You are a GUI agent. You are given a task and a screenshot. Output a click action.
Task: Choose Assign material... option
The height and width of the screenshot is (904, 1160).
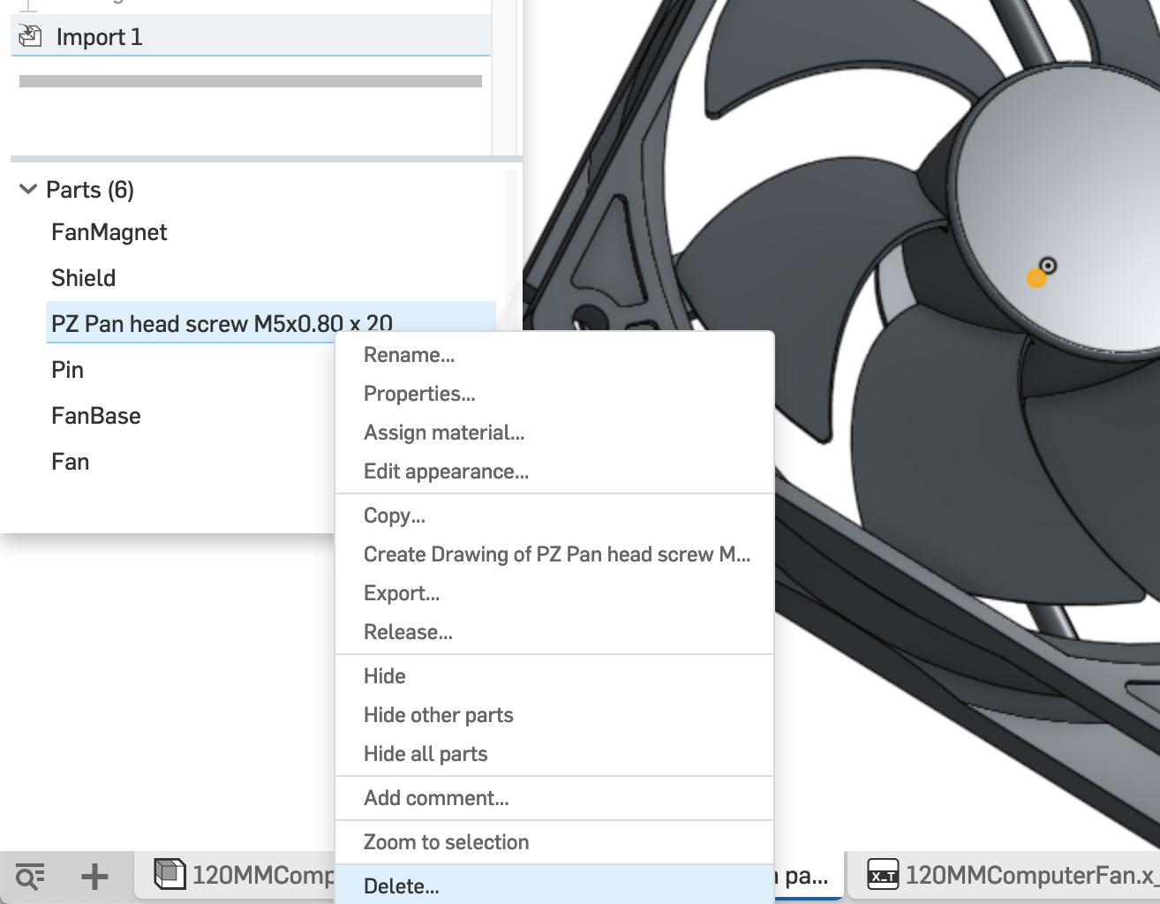click(x=443, y=433)
